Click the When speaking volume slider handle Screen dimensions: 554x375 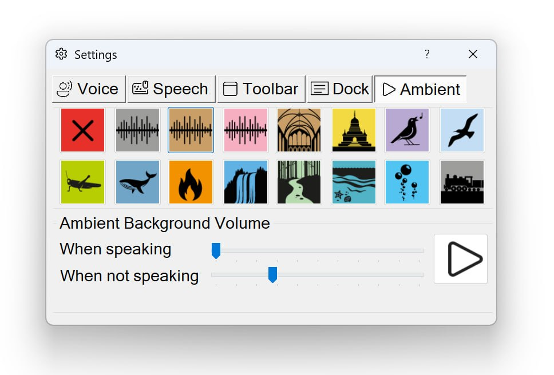pos(216,251)
